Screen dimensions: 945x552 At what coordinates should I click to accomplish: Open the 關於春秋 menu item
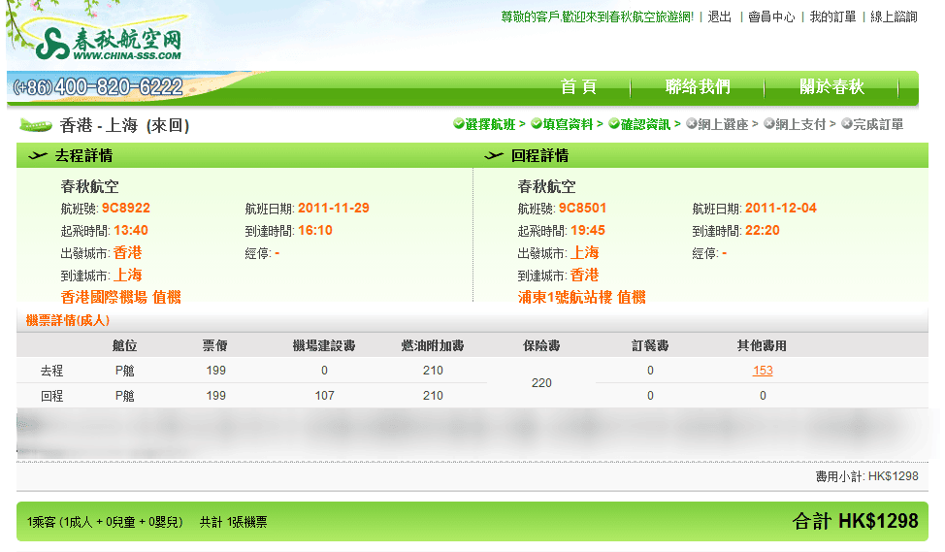coord(831,87)
